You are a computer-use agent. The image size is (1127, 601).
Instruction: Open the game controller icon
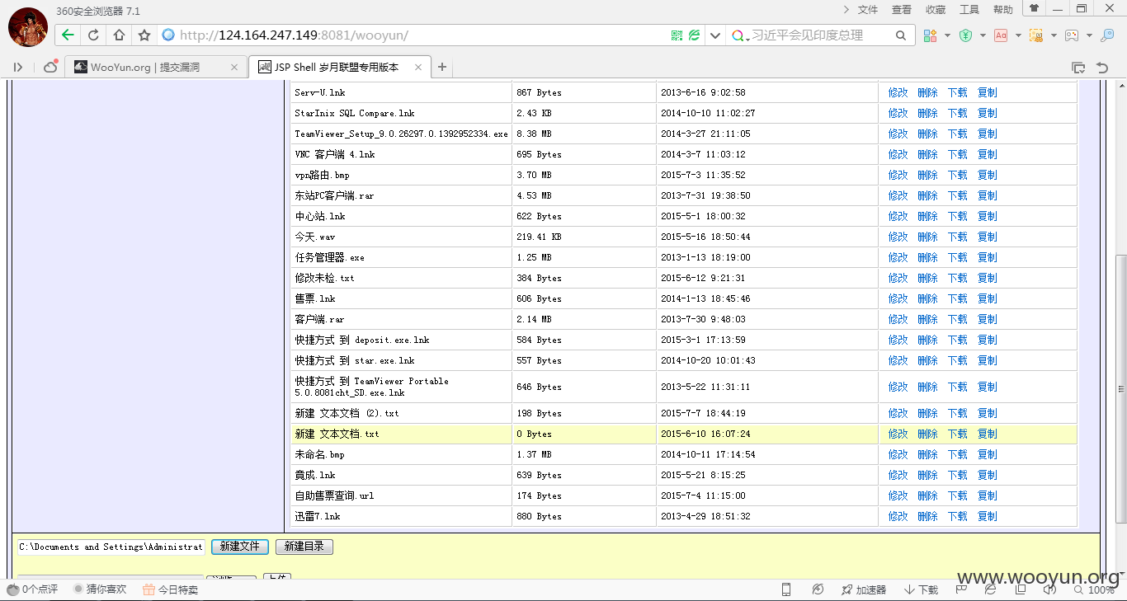click(1071, 35)
